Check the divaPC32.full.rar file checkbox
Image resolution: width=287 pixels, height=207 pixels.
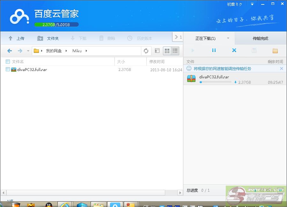tap(8, 69)
